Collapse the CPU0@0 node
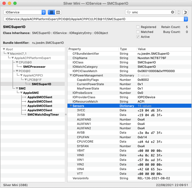 [x=17, y=62]
